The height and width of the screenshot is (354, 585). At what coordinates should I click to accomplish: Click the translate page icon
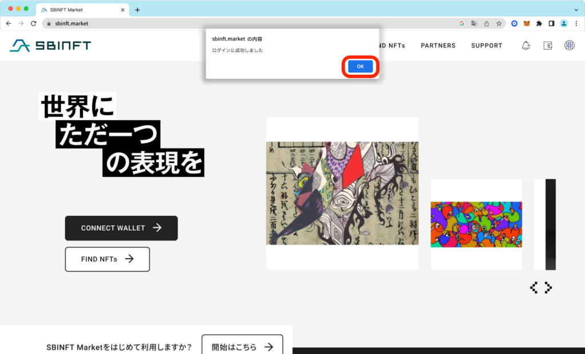tap(474, 23)
